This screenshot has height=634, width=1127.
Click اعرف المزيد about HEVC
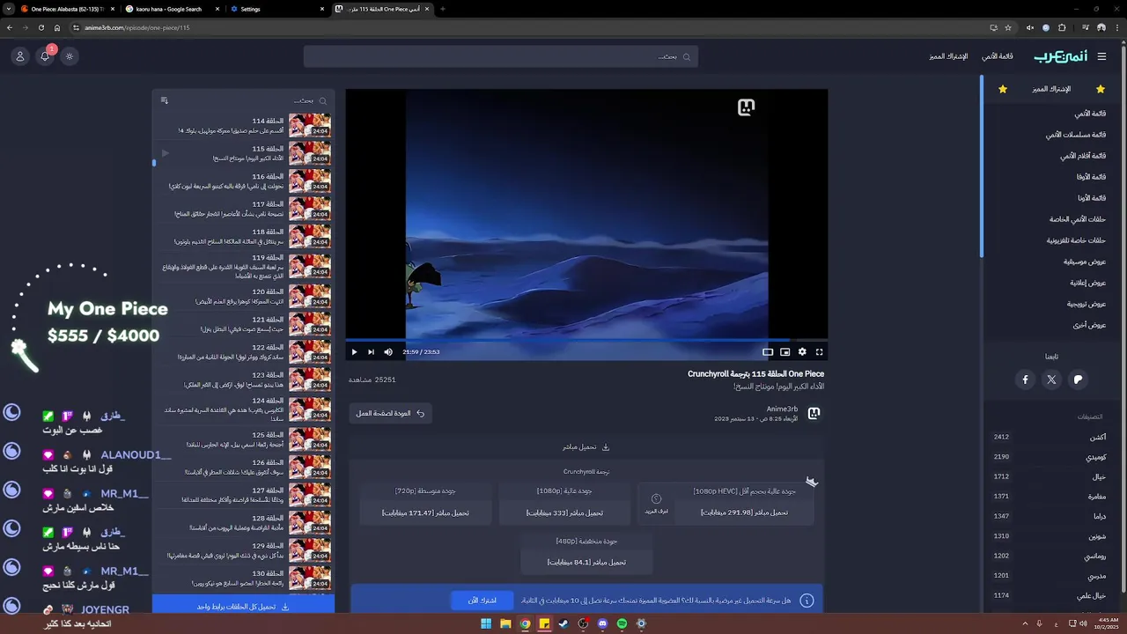tap(656, 504)
